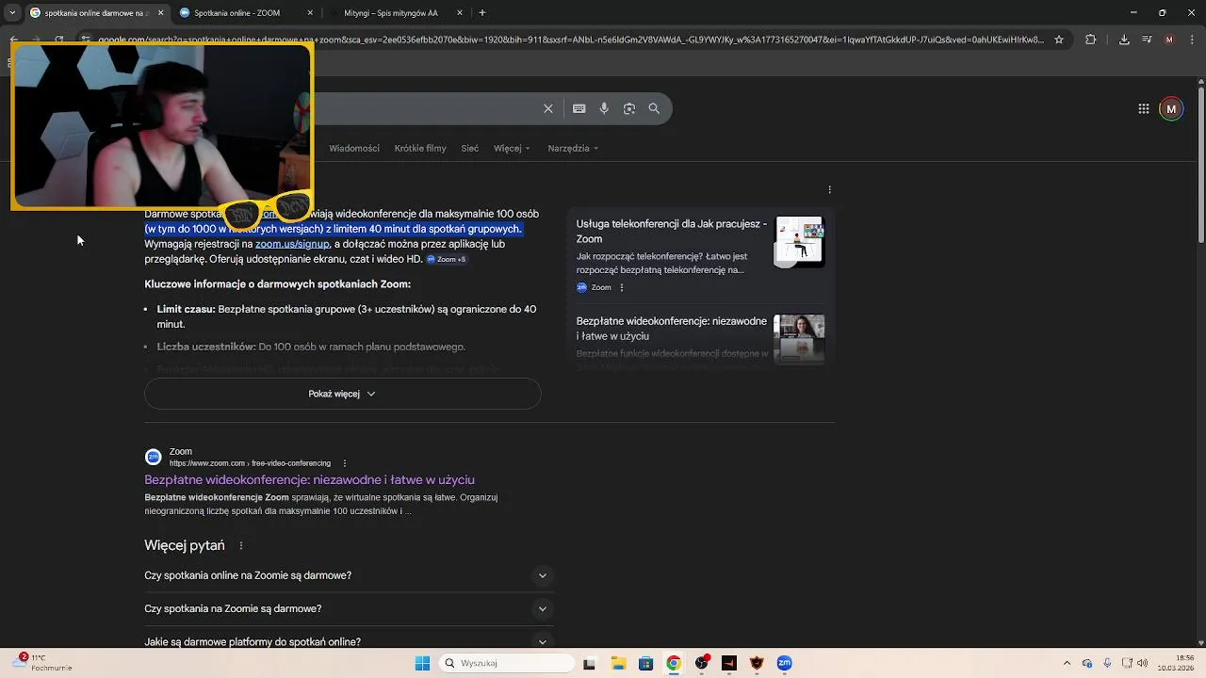
Task: Open Chrome profile M in the toolbar
Action: tap(1169, 40)
